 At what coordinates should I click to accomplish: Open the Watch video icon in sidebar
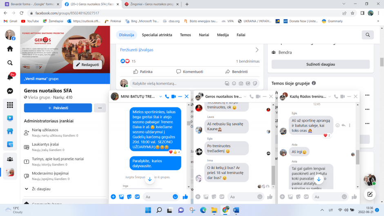(x=10, y=118)
